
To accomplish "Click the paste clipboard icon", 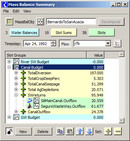I will click(70, 131).
